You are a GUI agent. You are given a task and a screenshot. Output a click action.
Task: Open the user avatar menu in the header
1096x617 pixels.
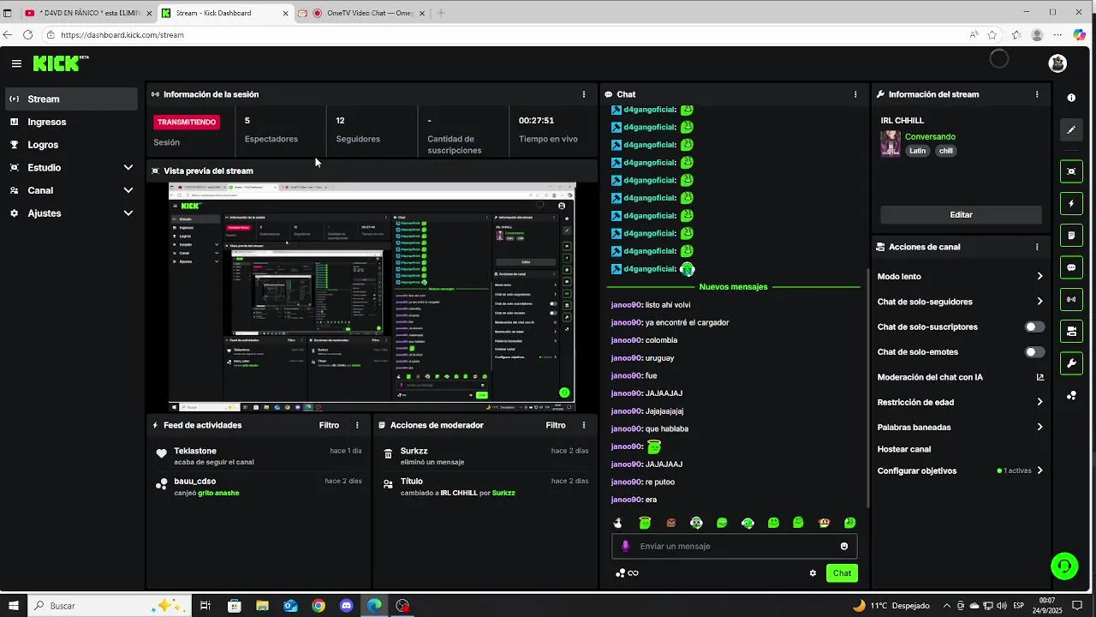pos(1057,63)
